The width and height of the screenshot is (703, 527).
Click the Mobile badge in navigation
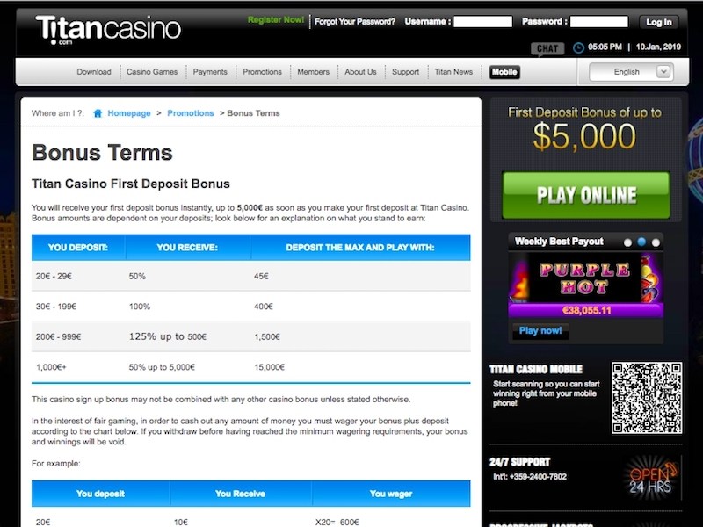coord(504,72)
